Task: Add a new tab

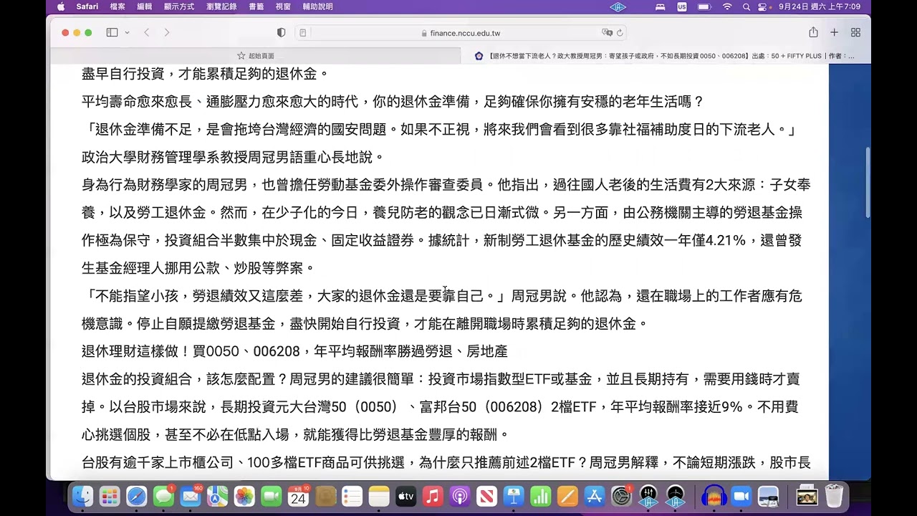Action: 834,32
